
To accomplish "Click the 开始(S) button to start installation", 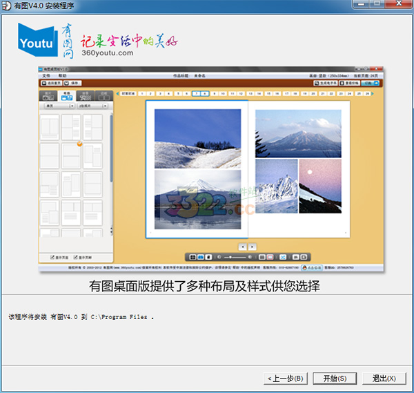I will [x=335, y=378].
